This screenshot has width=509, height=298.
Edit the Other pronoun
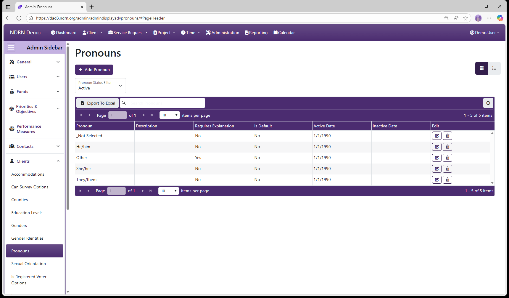point(436,158)
